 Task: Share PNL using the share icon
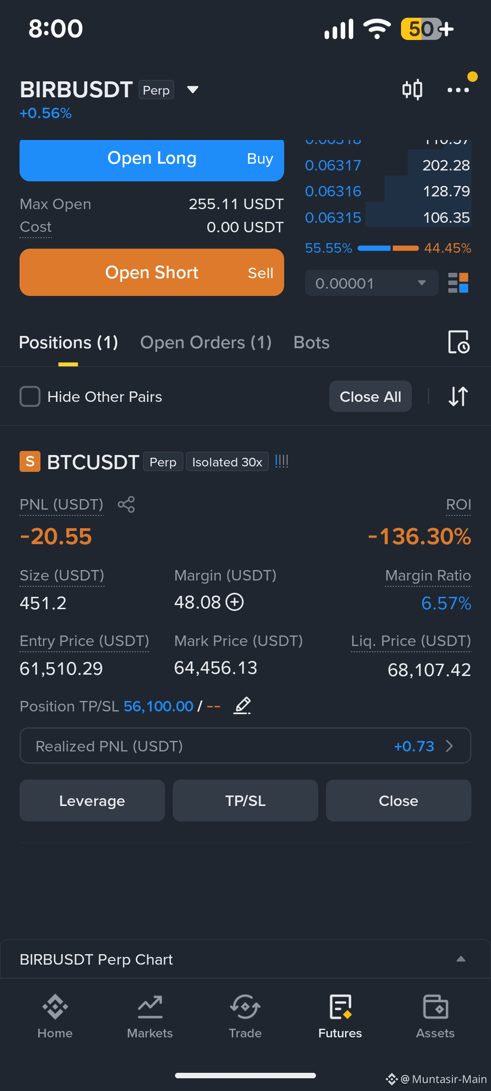click(126, 504)
